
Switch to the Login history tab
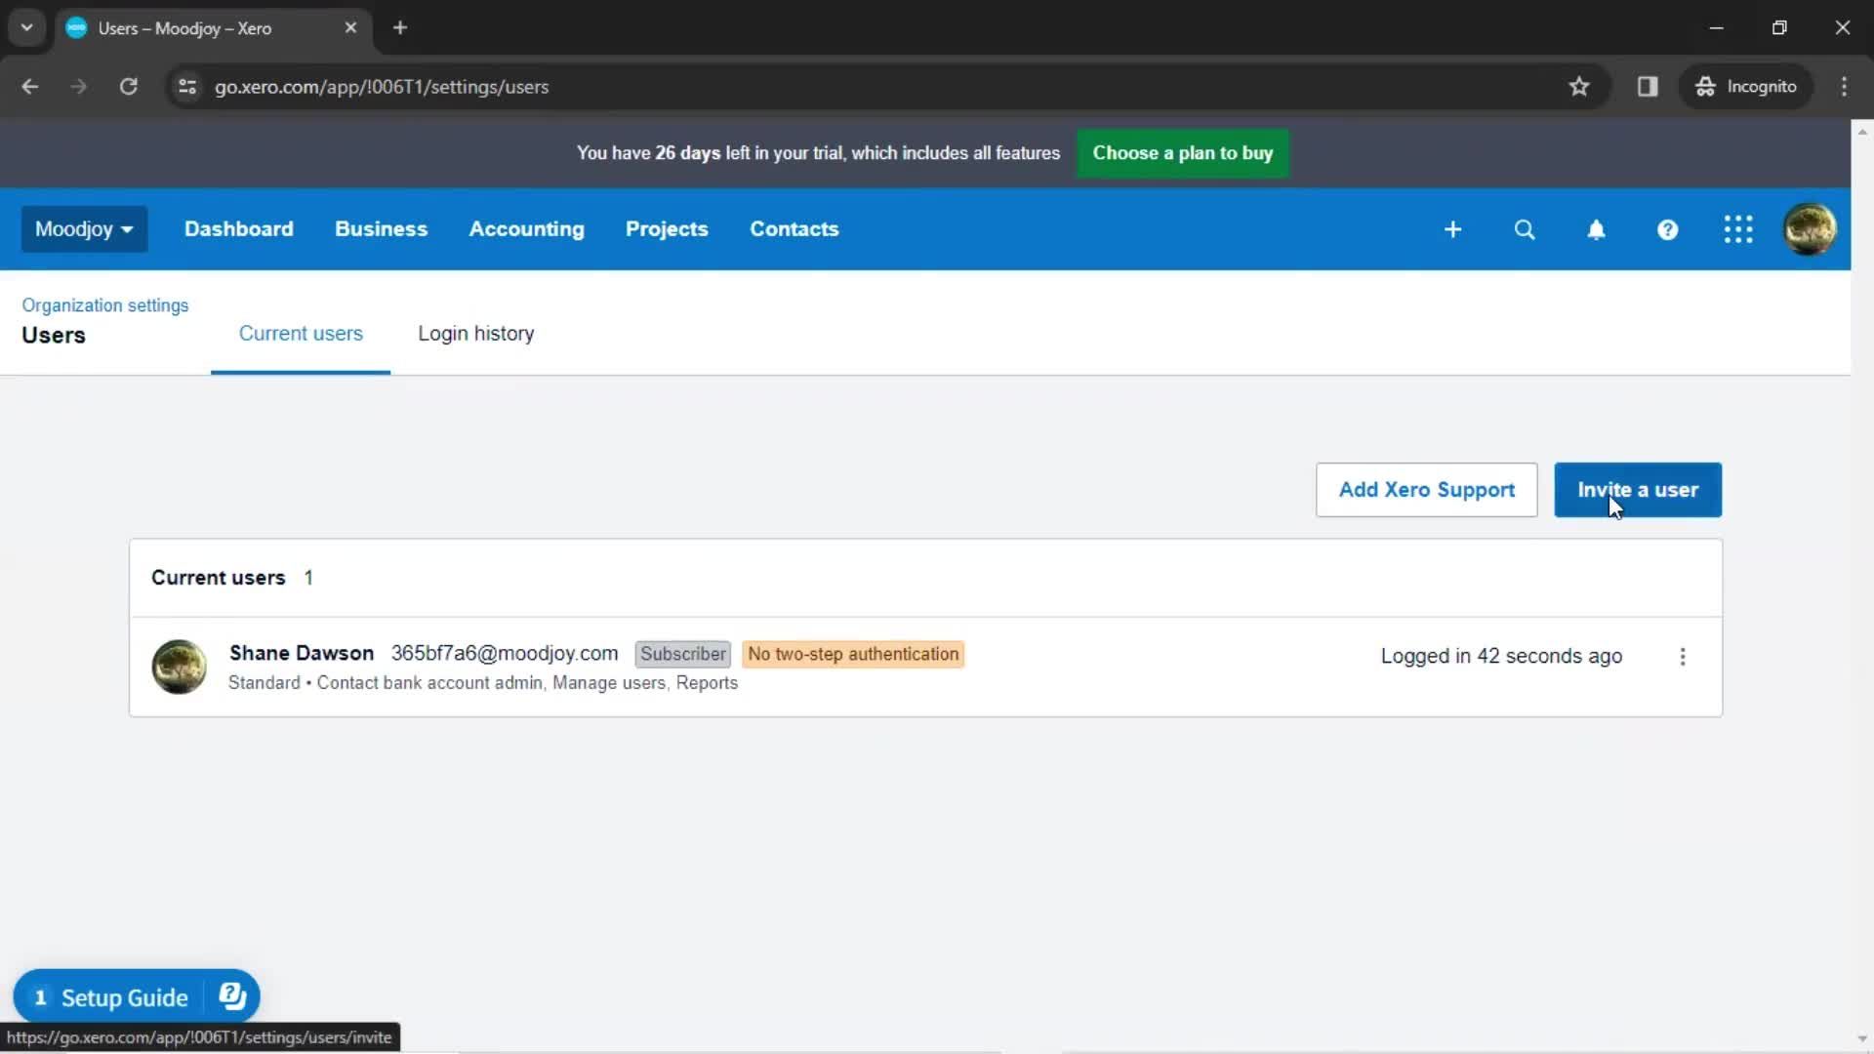(x=476, y=334)
